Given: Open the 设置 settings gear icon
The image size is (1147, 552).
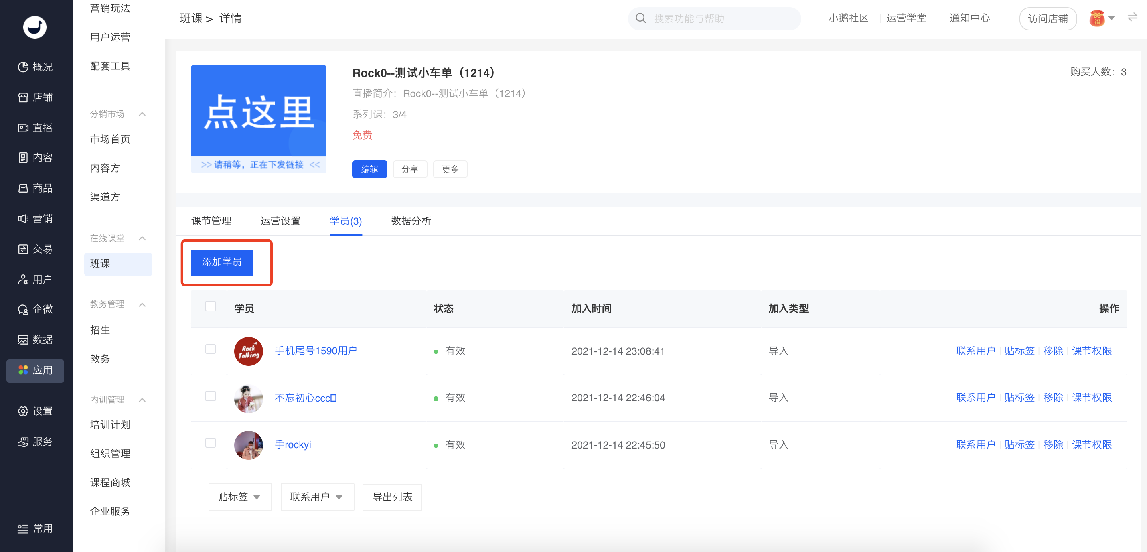Looking at the screenshot, I should [x=23, y=411].
